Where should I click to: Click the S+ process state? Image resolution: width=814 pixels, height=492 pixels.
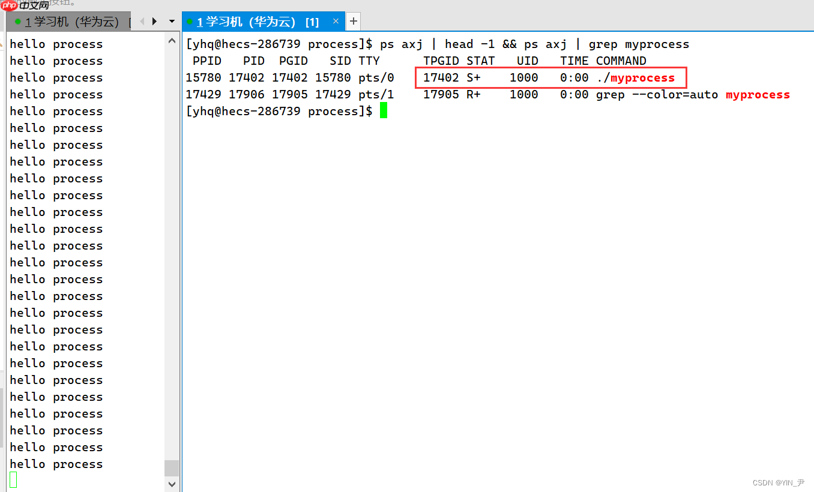[474, 77]
